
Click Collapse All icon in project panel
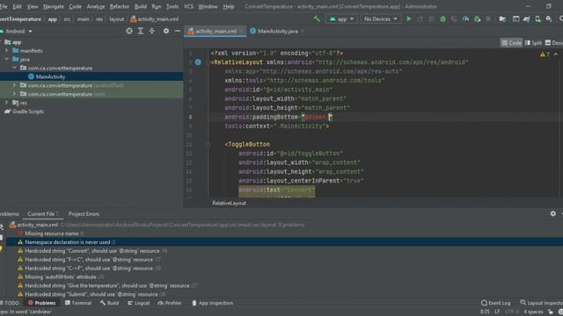(152, 32)
